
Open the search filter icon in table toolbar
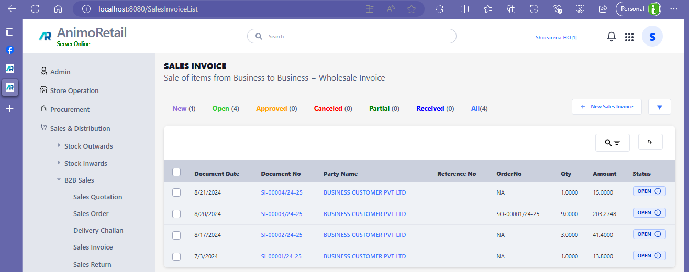point(612,143)
